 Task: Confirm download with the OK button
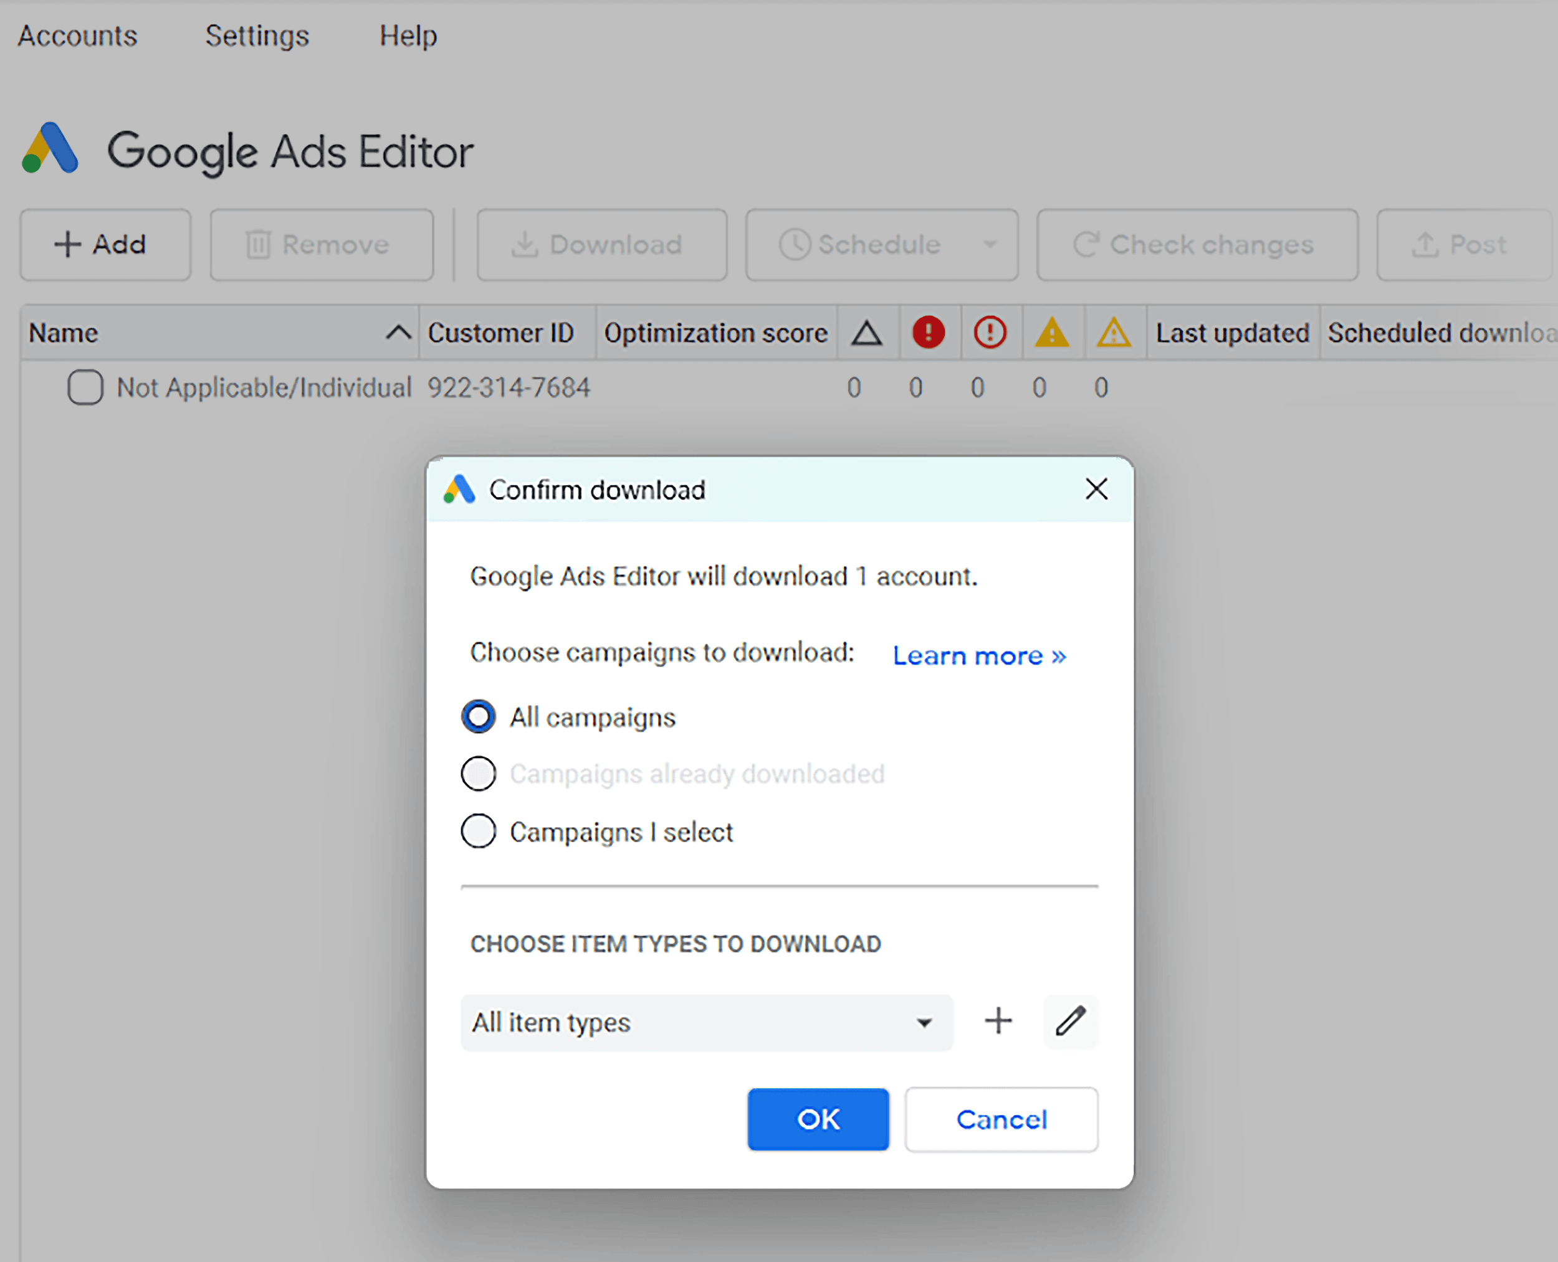coord(818,1119)
